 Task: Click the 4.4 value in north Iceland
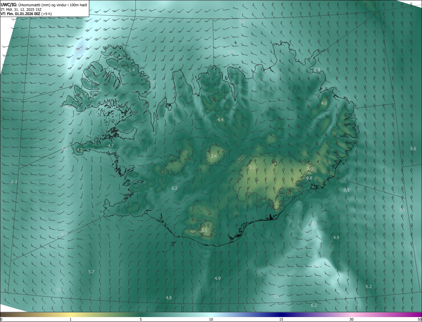tap(220, 120)
